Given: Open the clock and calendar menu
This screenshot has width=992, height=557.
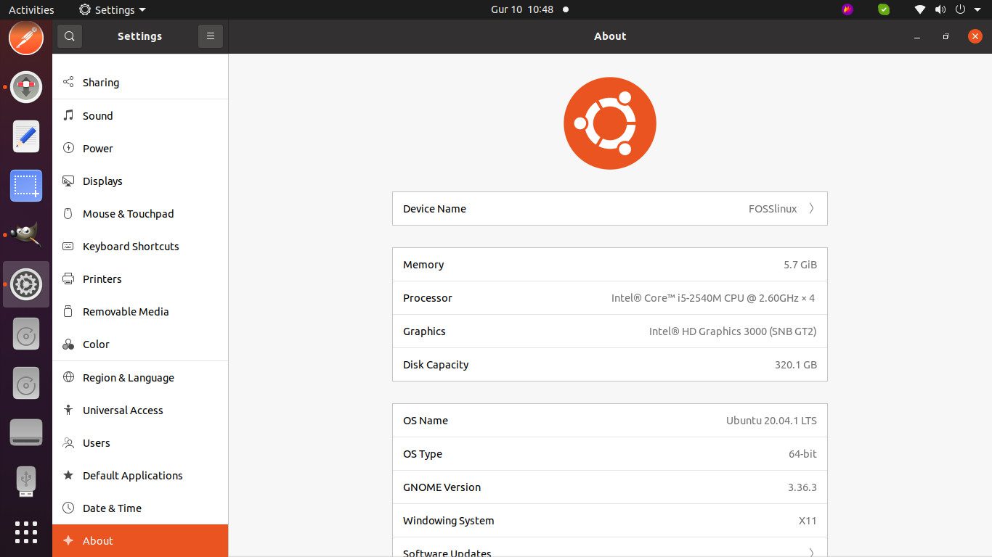Looking at the screenshot, I should 522,9.
